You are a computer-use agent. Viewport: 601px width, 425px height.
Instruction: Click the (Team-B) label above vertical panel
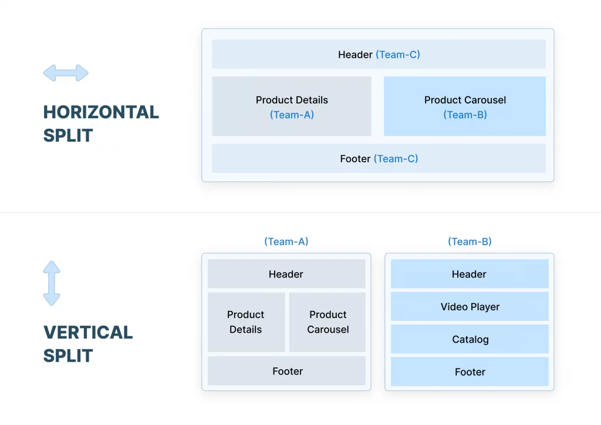(470, 242)
